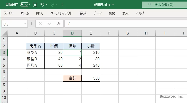This screenshot has width=187, height=103.
Task: Select the cell containing 箱型B
Action: coord(35,59)
